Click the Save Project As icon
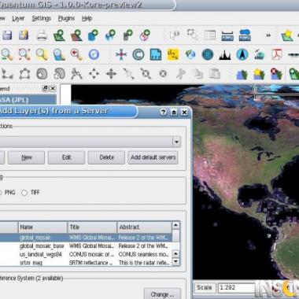Image resolution: width=299 pixels, height=299 pixels. (24, 35)
